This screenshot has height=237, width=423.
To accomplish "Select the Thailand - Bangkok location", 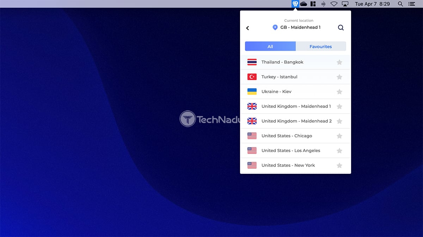I will click(295, 62).
